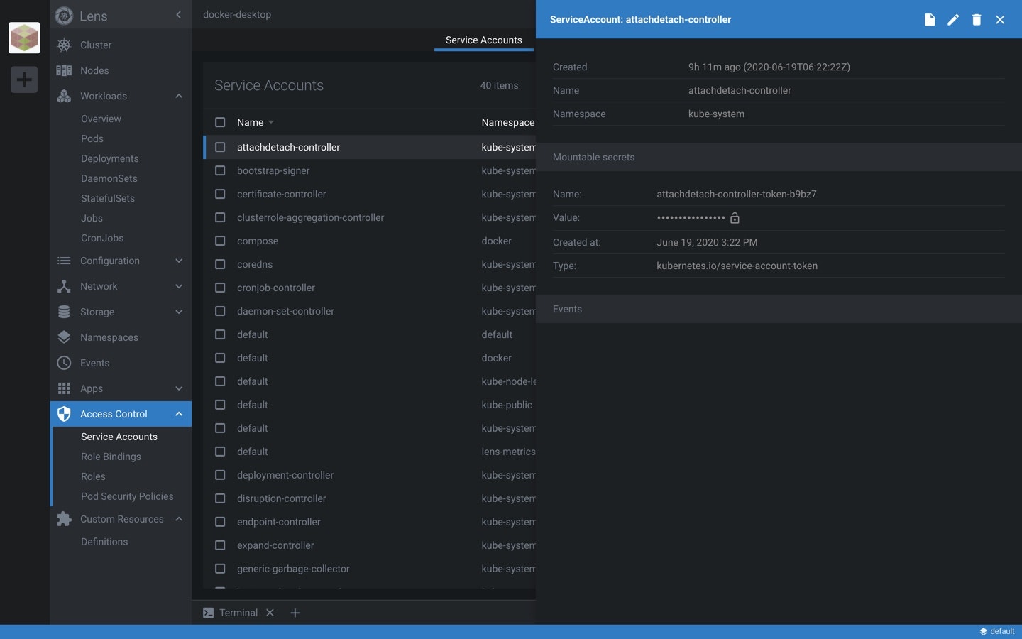Click the Lens logo icon in sidebar header
Image resolution: width=1022 pixels, height=639 pixels.
64,16
